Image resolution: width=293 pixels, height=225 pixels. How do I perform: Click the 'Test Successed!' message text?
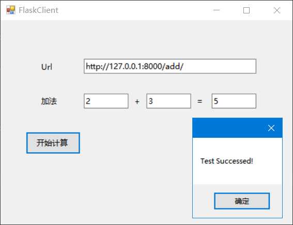point(227,161)
